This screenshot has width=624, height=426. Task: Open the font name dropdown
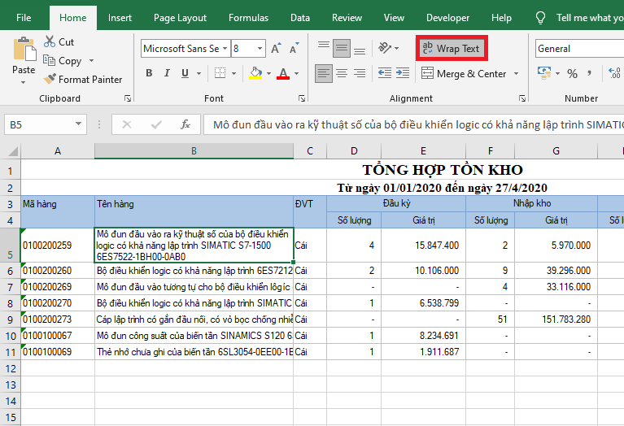225,49
